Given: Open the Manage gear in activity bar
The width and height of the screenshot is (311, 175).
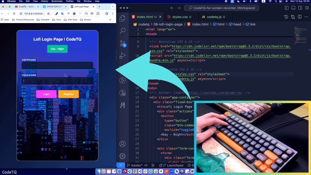Looking at the screenshot, I should tap(123, 156).
